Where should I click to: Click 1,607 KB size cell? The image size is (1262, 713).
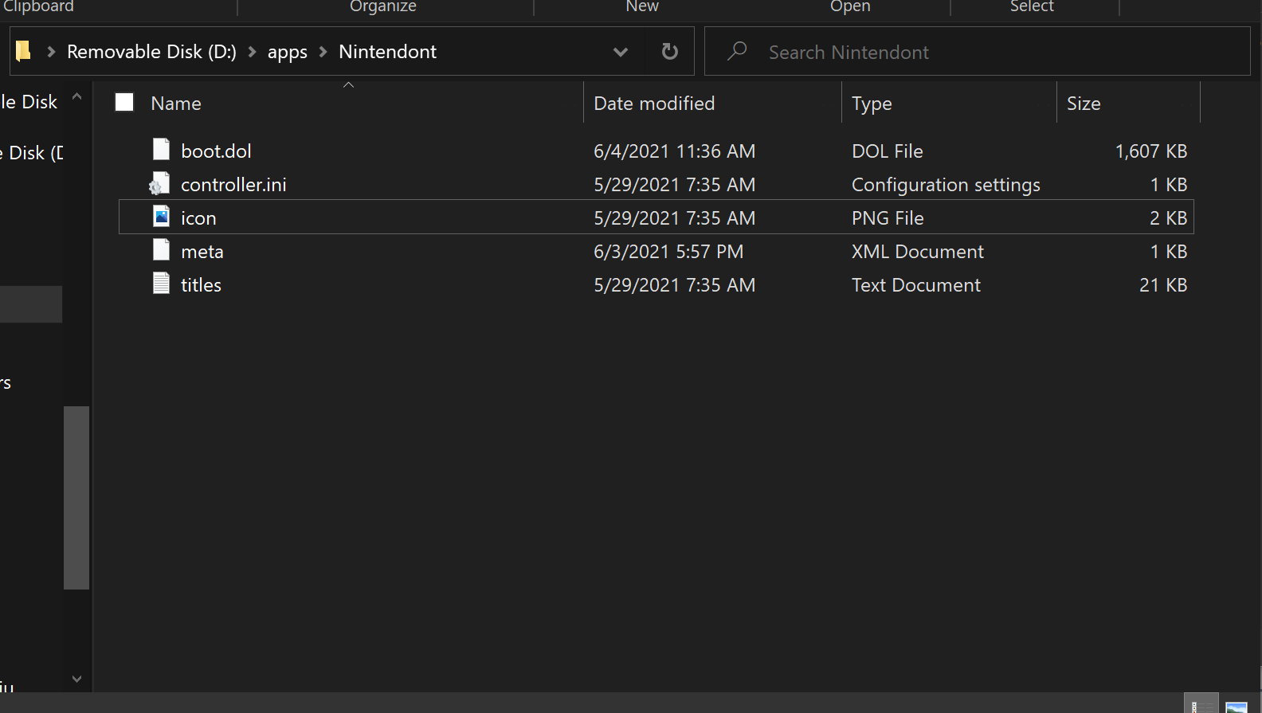(1151, 151)
